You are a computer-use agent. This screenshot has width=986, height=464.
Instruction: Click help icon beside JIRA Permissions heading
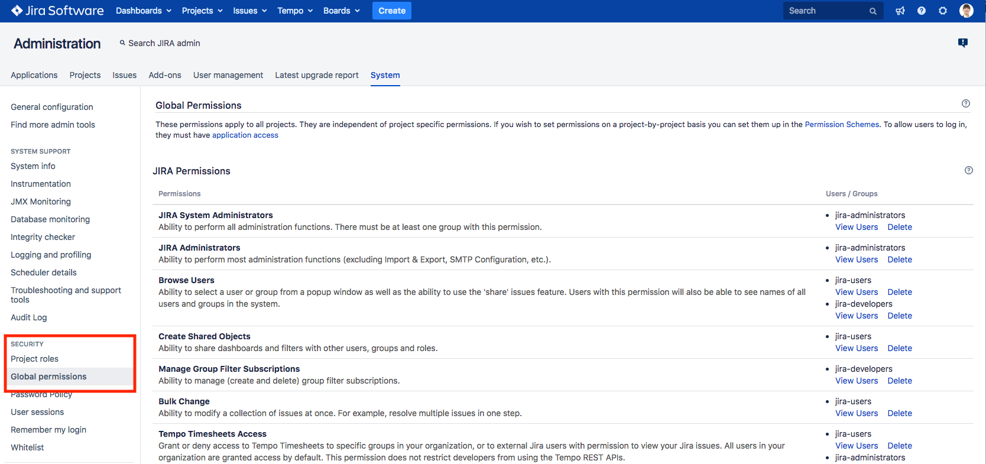point(968,170)
